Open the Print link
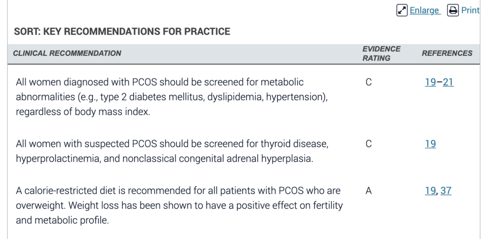486x239 pixels. [x=470, y=10]
